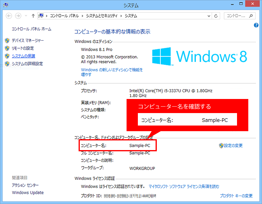This screenshot has width=262, height=204.
Task: Open コントロール パネル ホーム link
Action: click(31, 29)
